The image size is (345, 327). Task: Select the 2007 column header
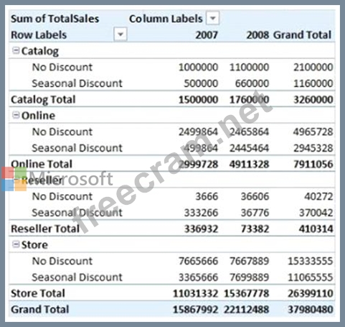point(207,35)
